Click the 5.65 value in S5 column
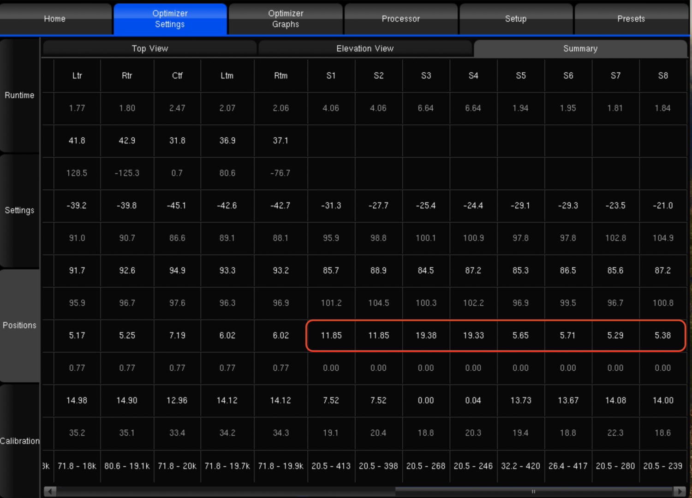 [x=521, y=336]
